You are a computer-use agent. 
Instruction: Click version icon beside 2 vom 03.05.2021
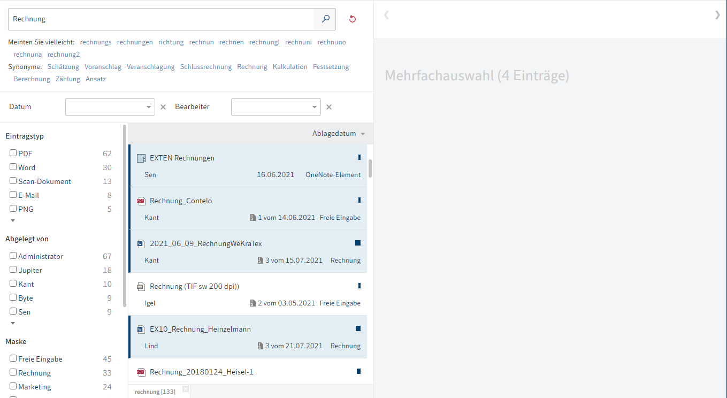point(253,303)
